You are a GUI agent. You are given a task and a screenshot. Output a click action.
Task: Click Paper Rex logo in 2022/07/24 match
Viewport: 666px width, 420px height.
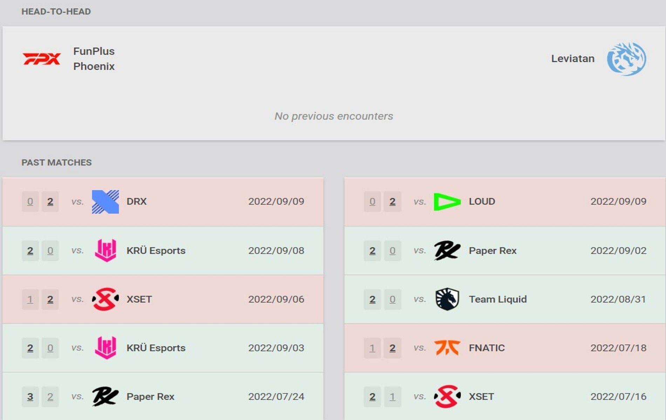[x=105, y=397]
